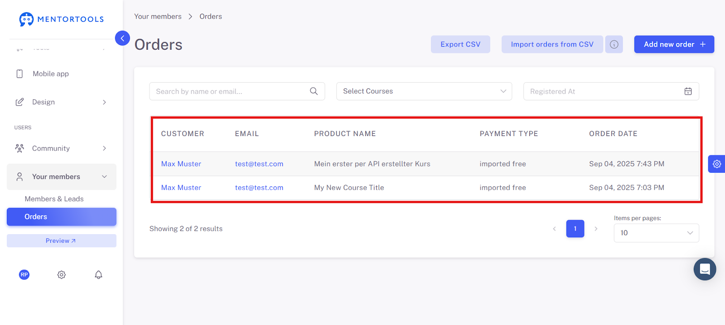Click the Your members person icon
This screenshot has height=325, width=725.
19,177
